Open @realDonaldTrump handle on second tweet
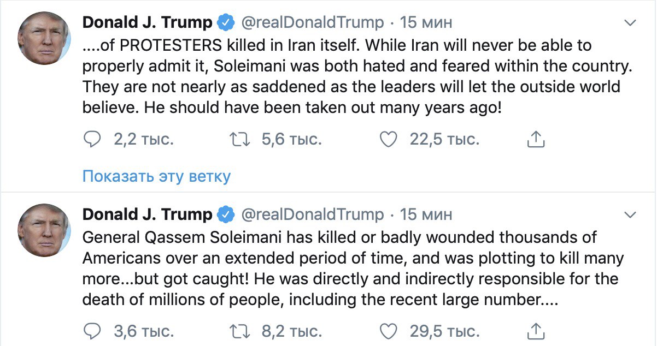 click(x=313, y=214)
